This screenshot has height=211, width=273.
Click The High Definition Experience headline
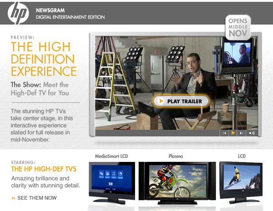click(43, 59)
